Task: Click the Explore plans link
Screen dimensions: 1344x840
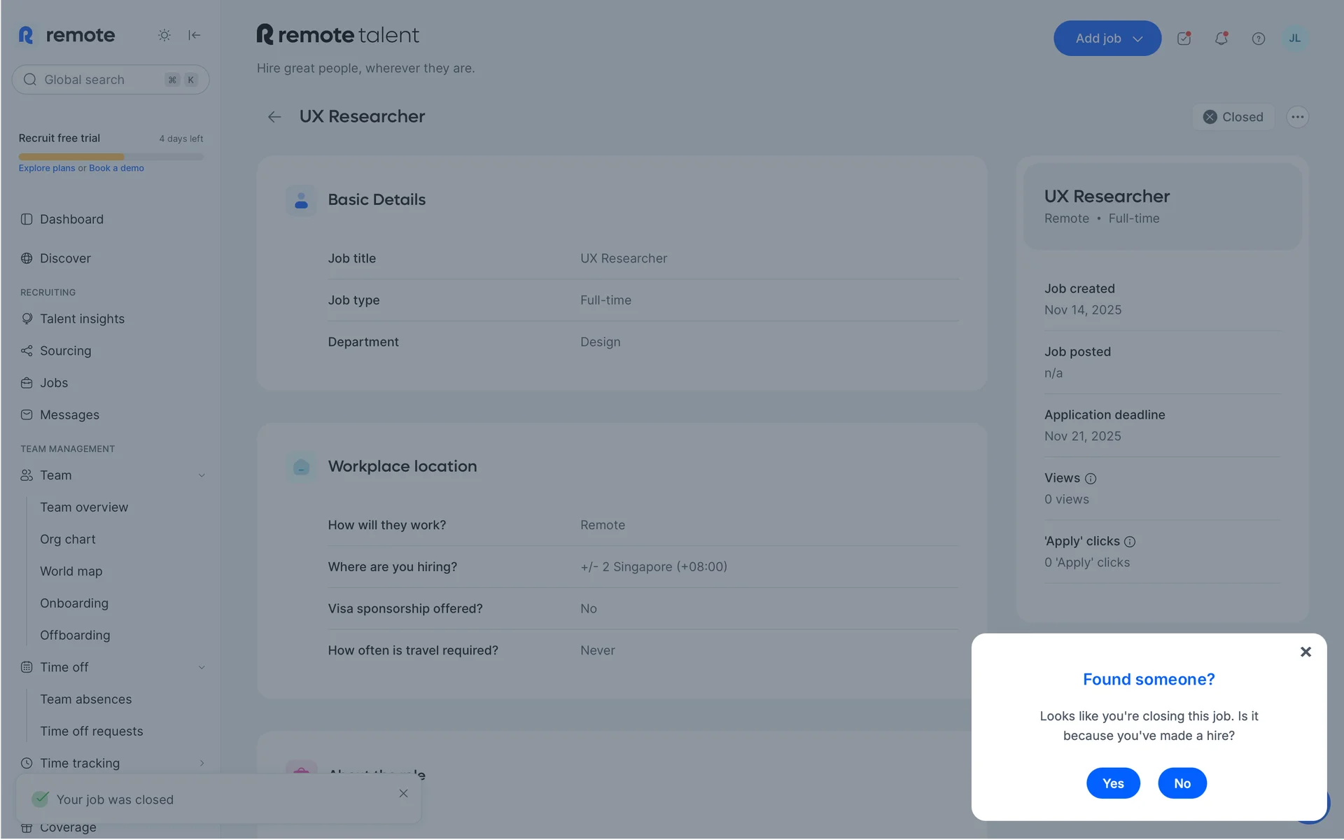Action: pos(46,168)
